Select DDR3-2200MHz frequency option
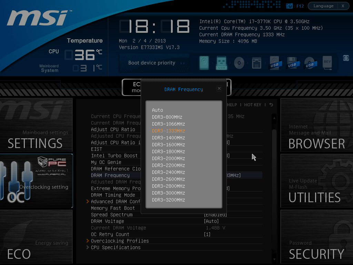 [x=168, y=165]
